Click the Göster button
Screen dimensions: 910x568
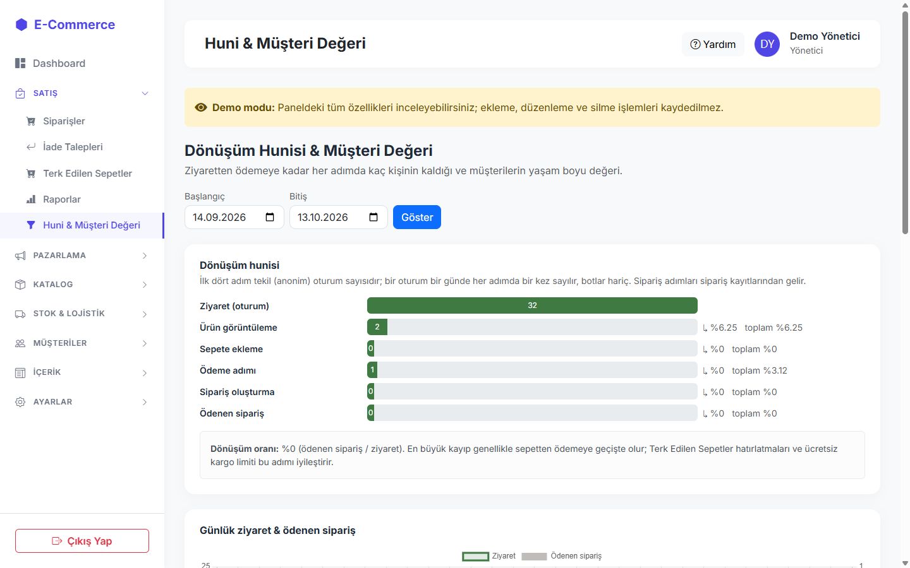point(417,217)
